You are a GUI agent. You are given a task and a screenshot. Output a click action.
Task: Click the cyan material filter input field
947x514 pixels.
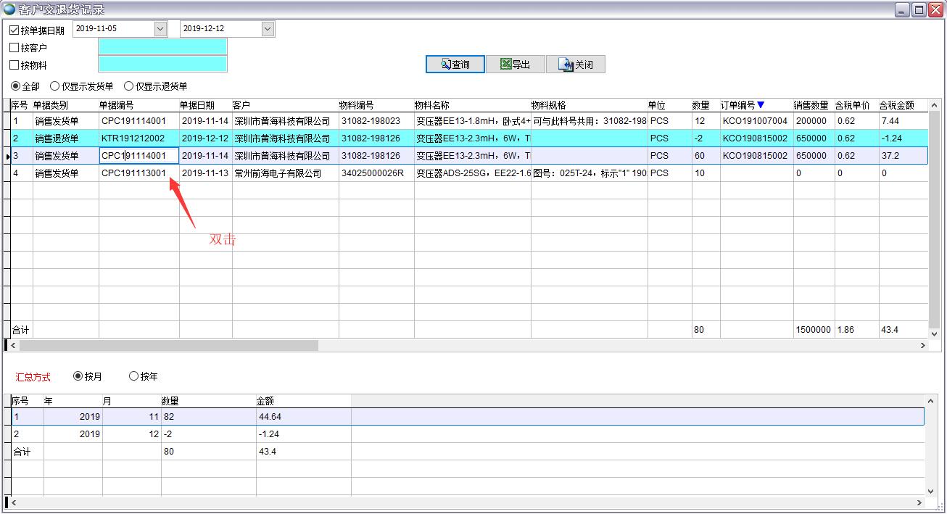[162, 65]
